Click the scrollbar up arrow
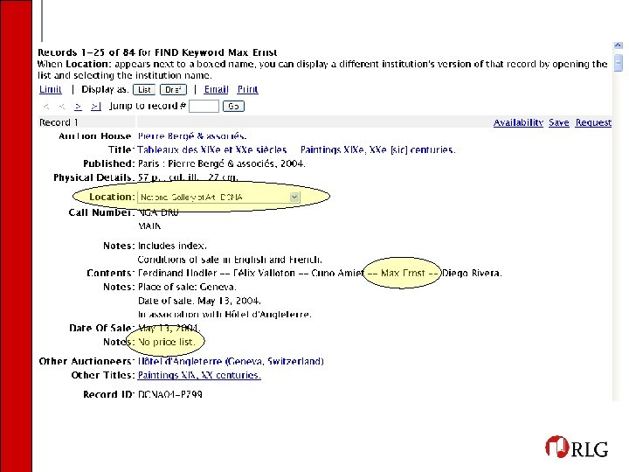 pos(619,45)
